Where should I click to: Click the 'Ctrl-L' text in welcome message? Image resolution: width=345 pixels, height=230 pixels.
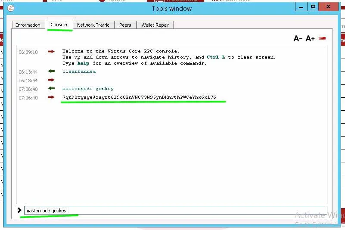(x=216, y=57)
